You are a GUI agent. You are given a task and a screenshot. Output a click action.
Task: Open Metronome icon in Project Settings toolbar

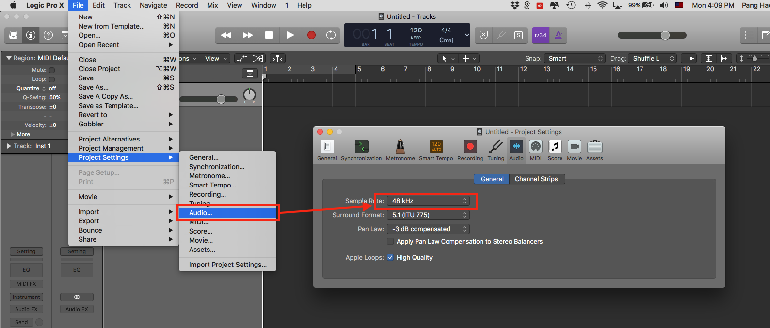click(400, 150)
